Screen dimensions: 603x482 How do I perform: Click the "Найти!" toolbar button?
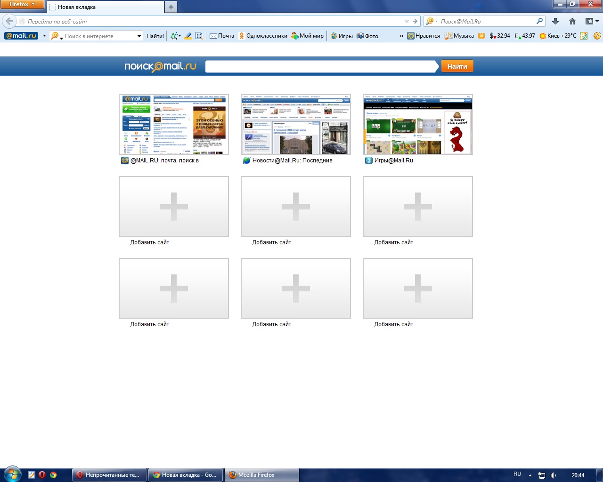(x=155, y=36)
